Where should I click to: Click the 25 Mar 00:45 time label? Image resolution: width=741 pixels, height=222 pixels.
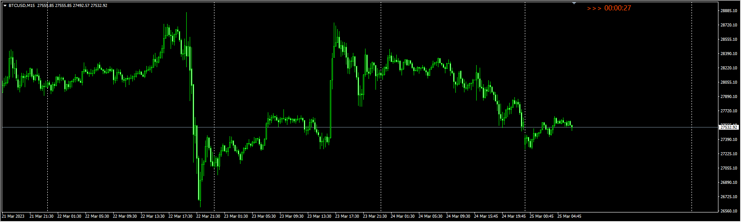click(x=541, y=216)
